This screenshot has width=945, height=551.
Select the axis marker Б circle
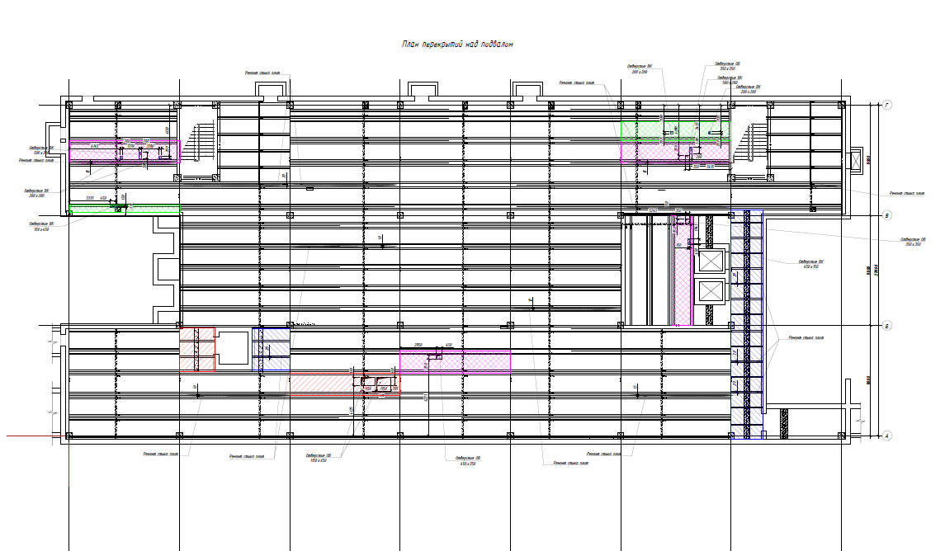coord(887,326)
